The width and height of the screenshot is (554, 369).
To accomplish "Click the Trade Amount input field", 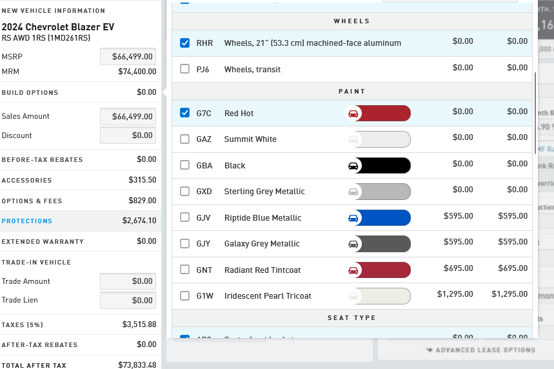I will 128,281.
